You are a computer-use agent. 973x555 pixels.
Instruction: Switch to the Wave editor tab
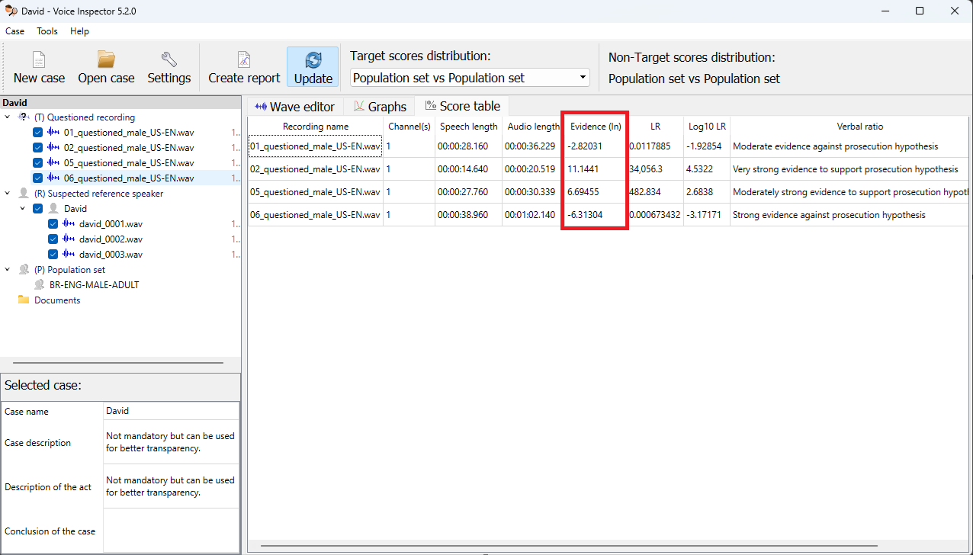point(294,107)
